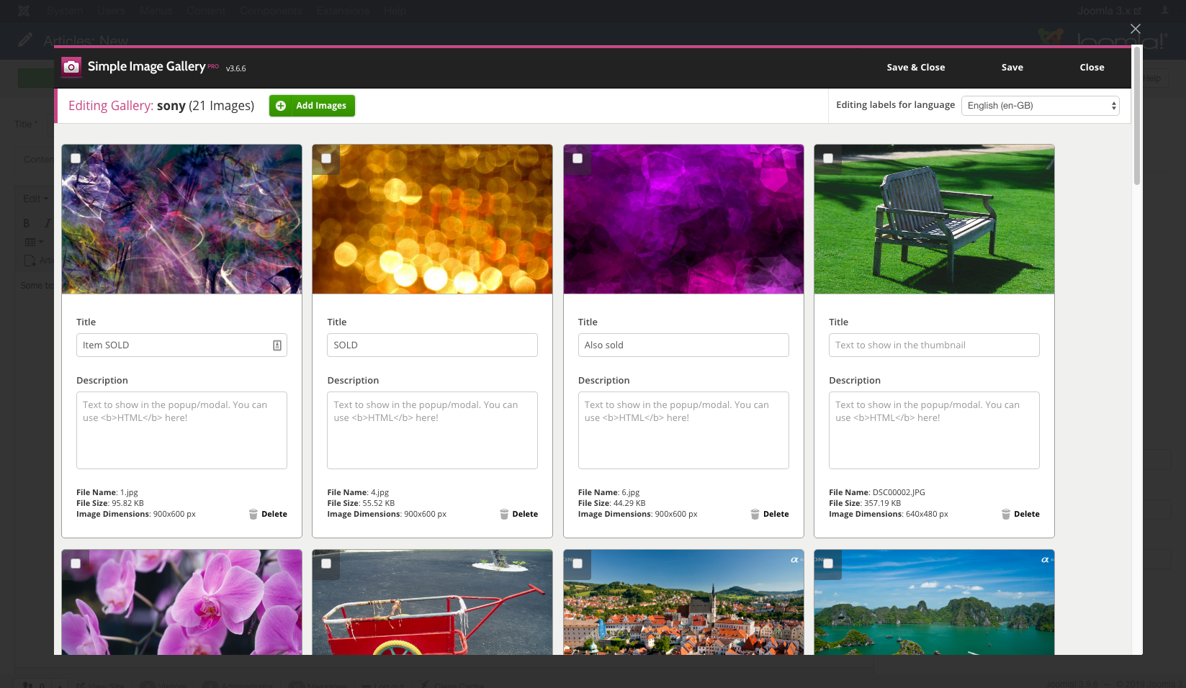Click the purple polygon 6.jpg thumbnail
This screenshot has width=1186, height=688.
(683, 219)
